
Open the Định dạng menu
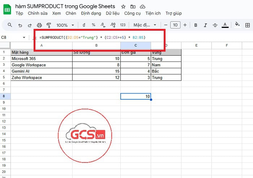point(91,13)
